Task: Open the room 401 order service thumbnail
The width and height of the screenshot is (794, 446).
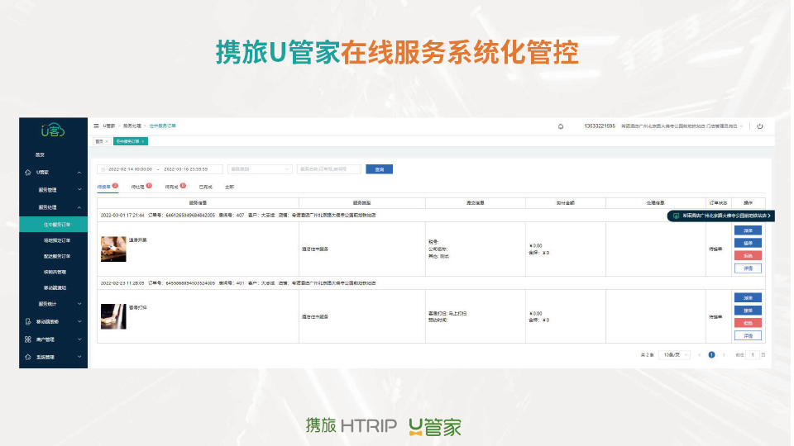Action: pos(113,316)
